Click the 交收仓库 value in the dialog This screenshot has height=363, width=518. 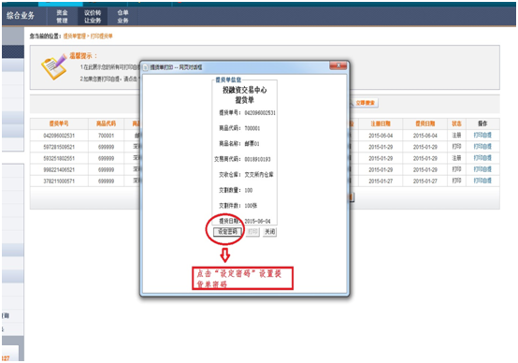[259, 175]
